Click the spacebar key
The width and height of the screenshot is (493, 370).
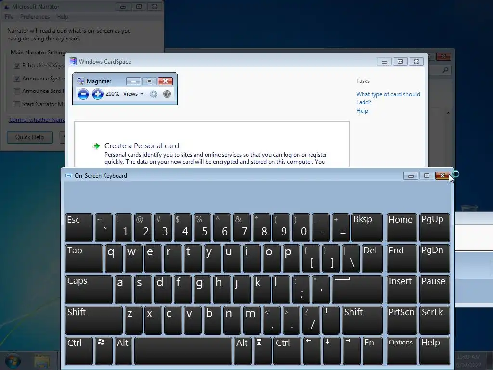(183, 351)
